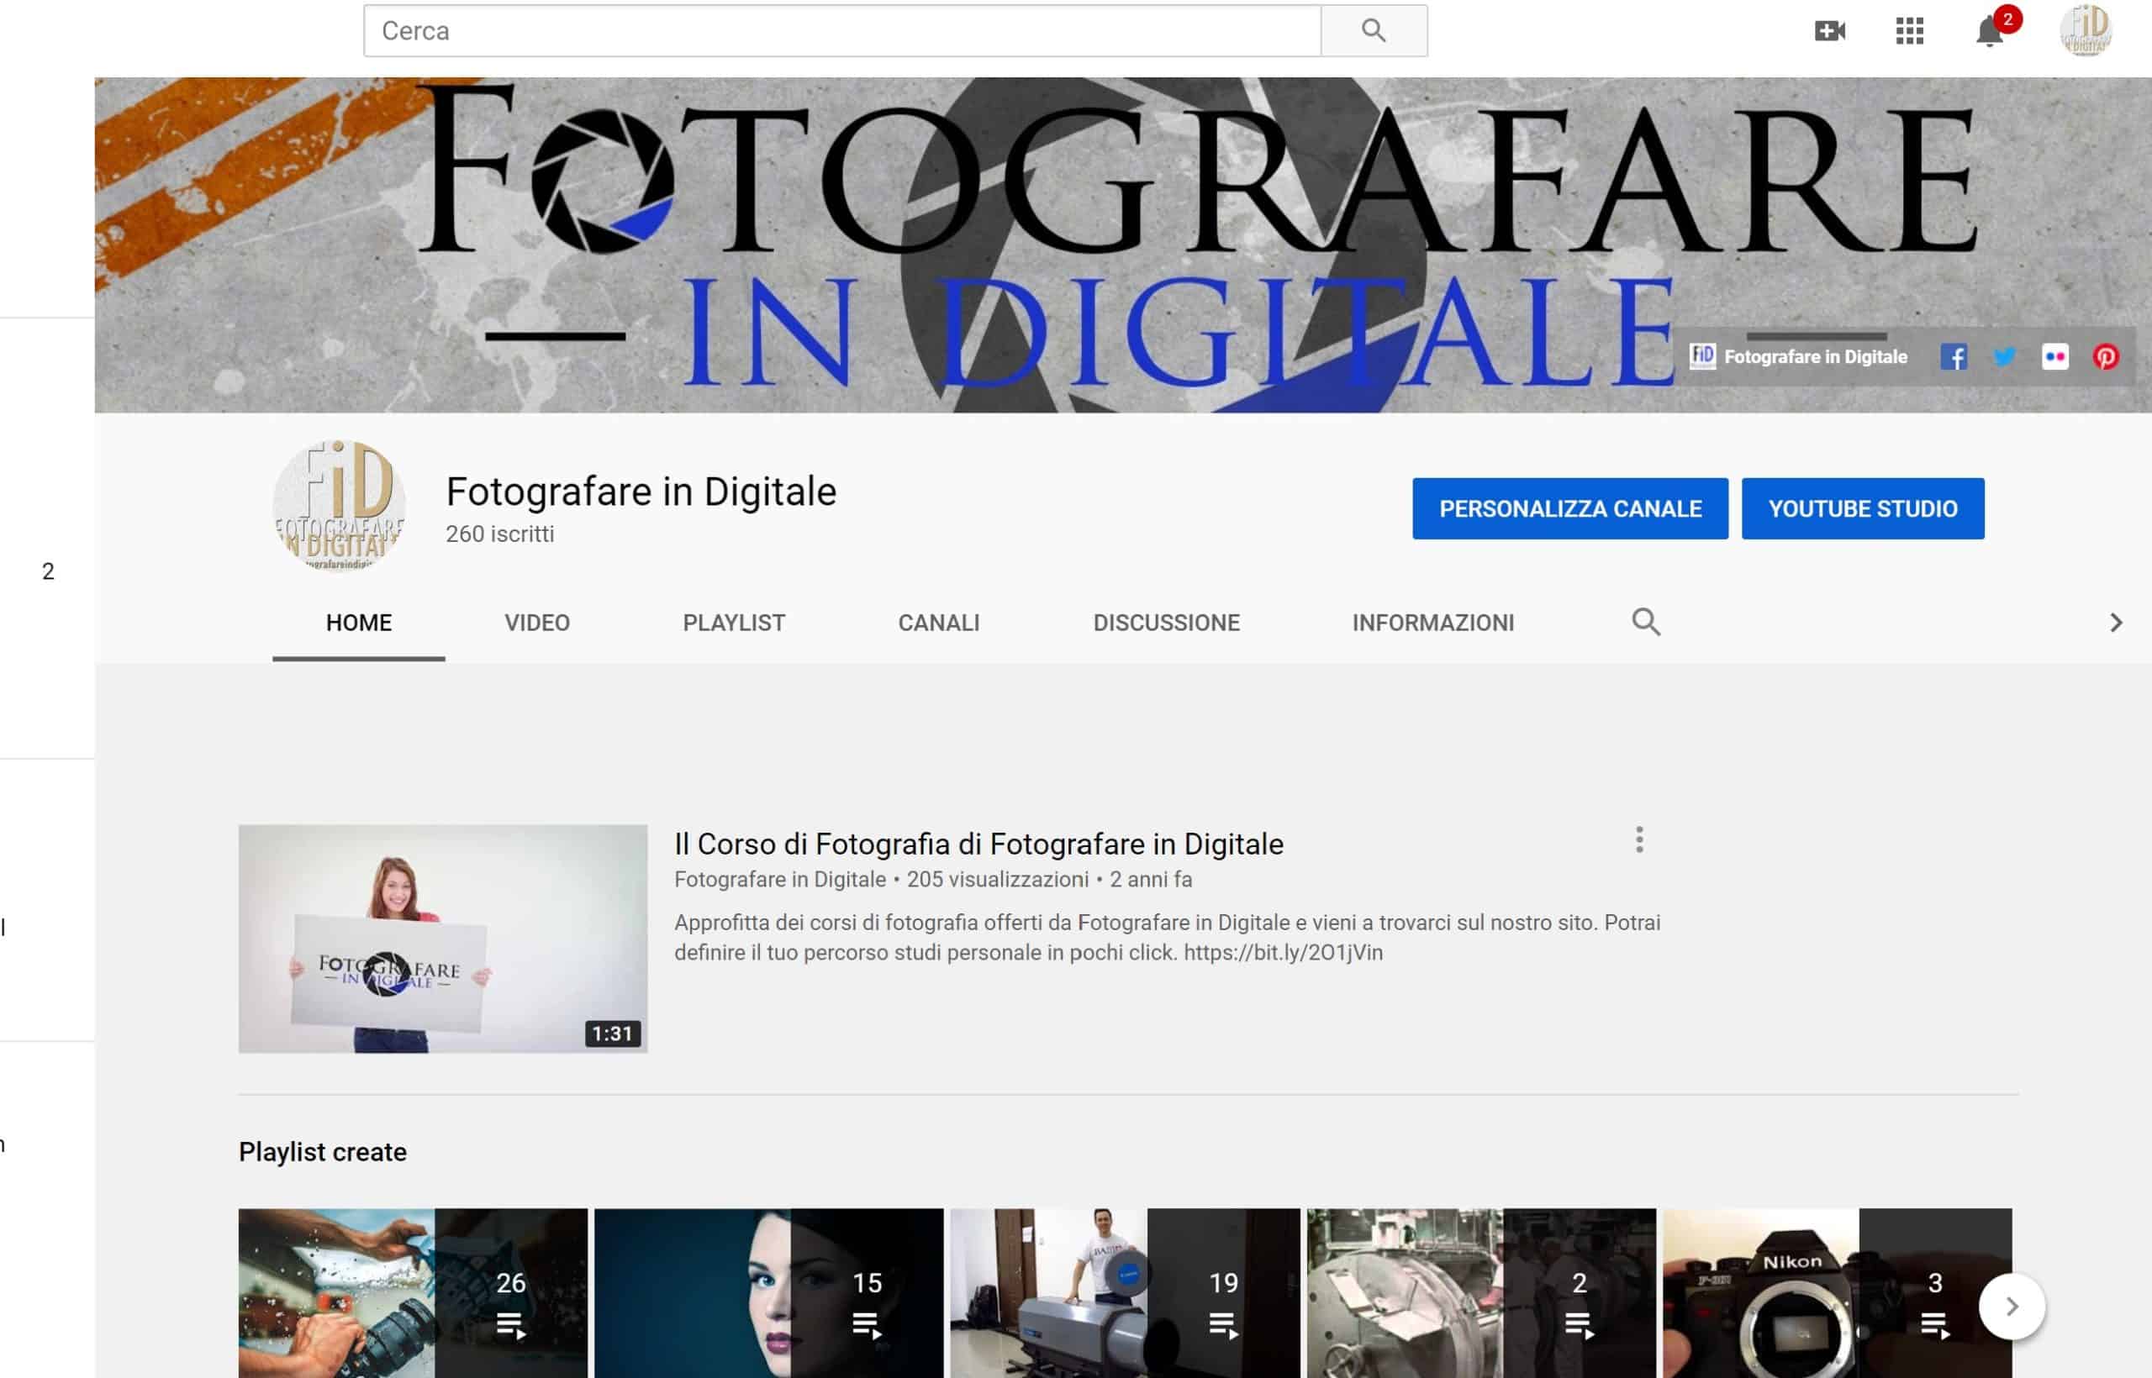The height and width of the screenshot is (1378, 2152).
Task: Click the Facebook icon on banner
Action: coord(1954,357)
